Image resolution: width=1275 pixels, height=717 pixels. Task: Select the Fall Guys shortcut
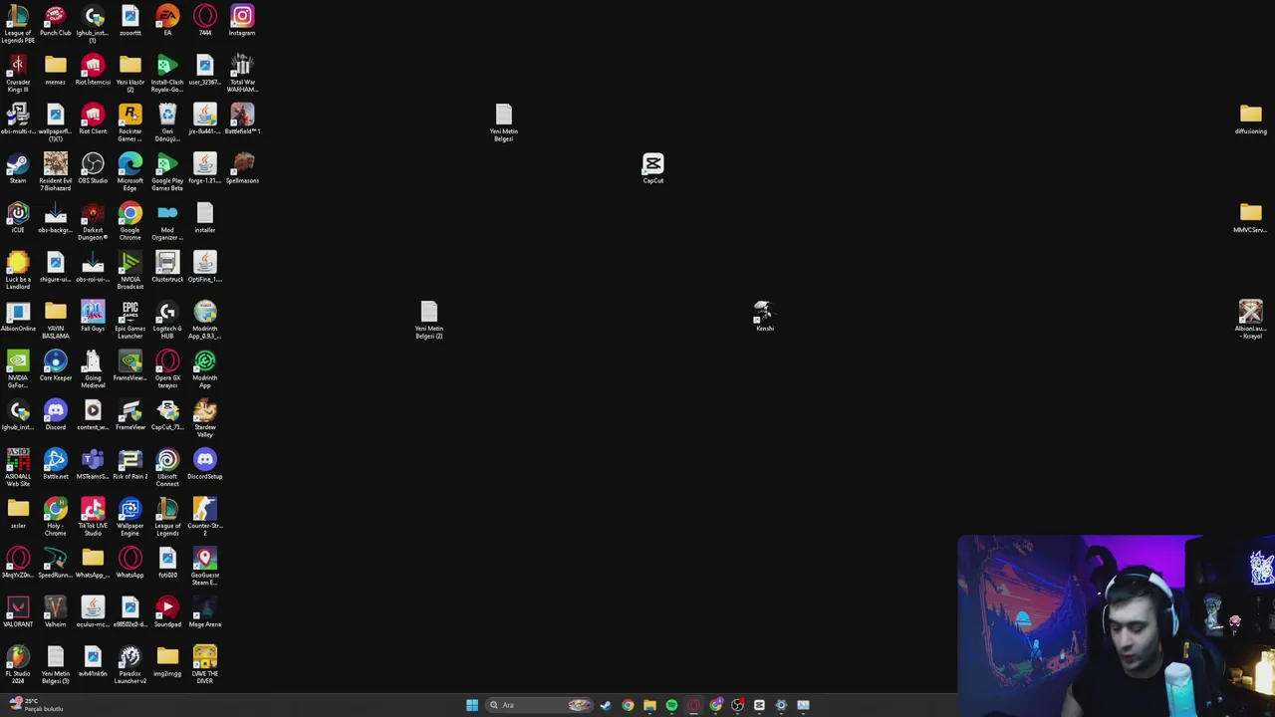[93, 316]
